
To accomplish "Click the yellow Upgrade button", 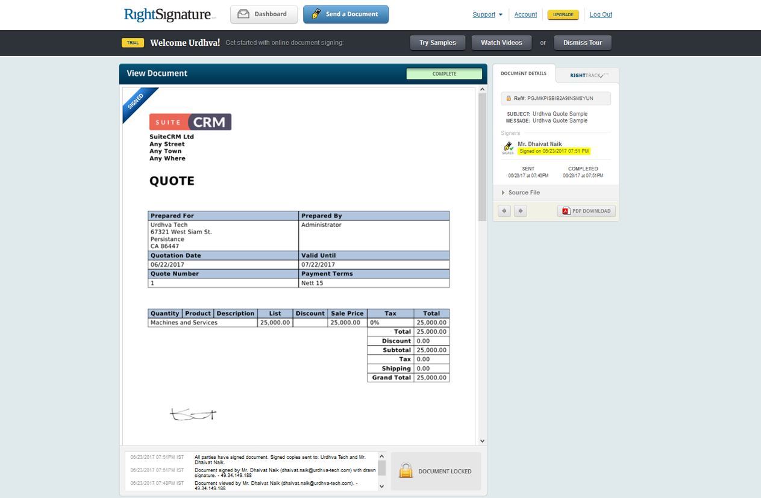I will tap(563, 14).
